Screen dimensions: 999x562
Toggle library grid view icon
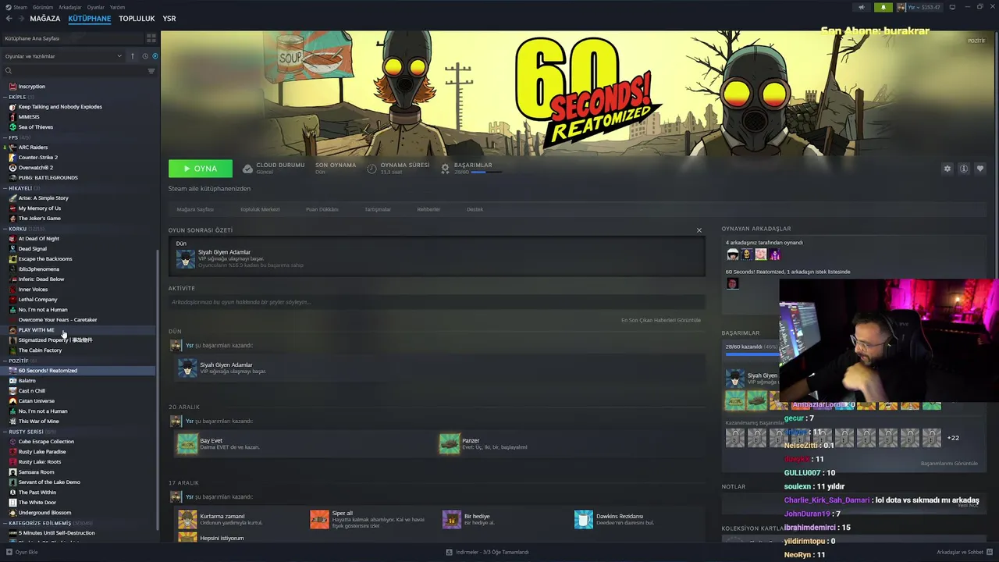(x=151, y=37)
